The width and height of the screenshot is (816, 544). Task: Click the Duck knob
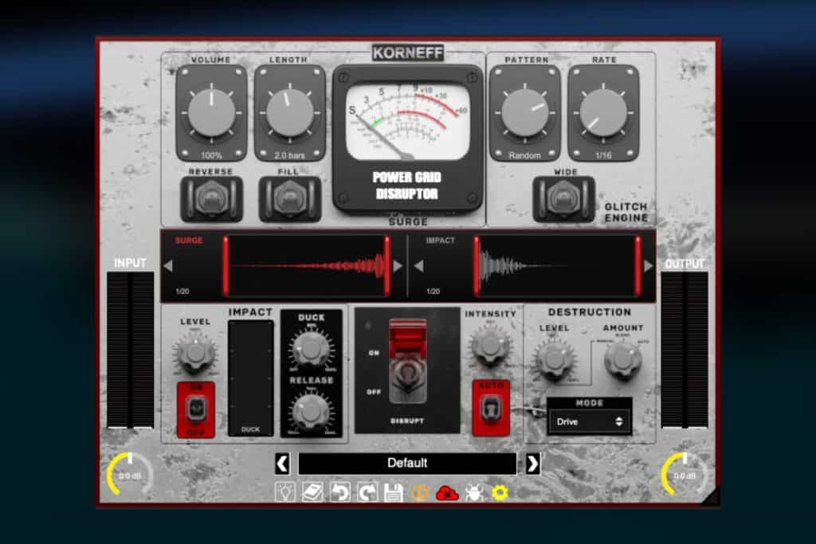(311, 348)
